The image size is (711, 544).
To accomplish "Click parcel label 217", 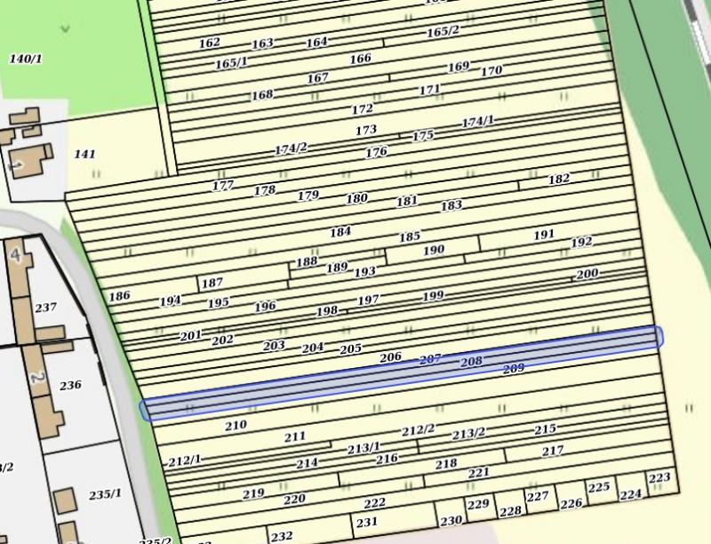I will point(553,451).
